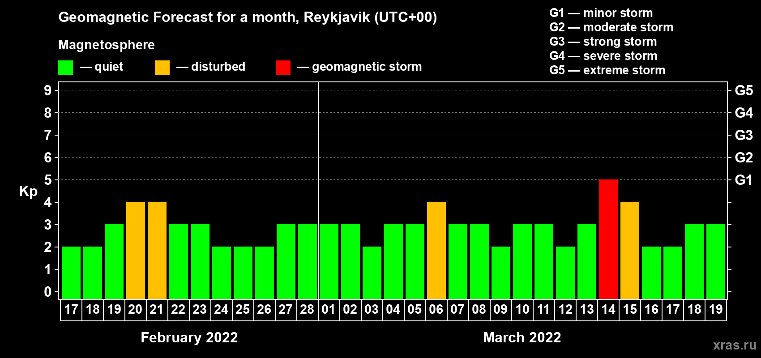The width and height of the screenshot is (761, 358).
Task: Click the orange bar for February 20
Action: tap(135, 250)
